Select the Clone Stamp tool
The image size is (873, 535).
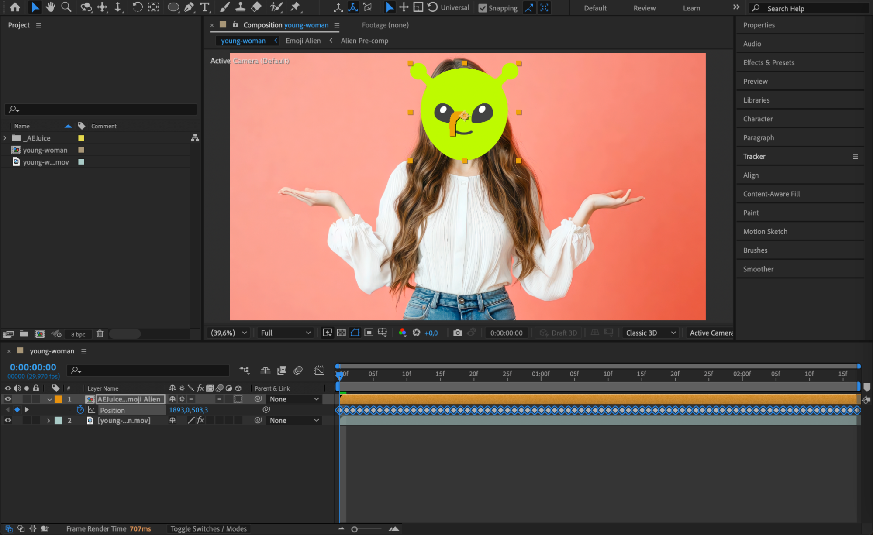tap(240, 7)
